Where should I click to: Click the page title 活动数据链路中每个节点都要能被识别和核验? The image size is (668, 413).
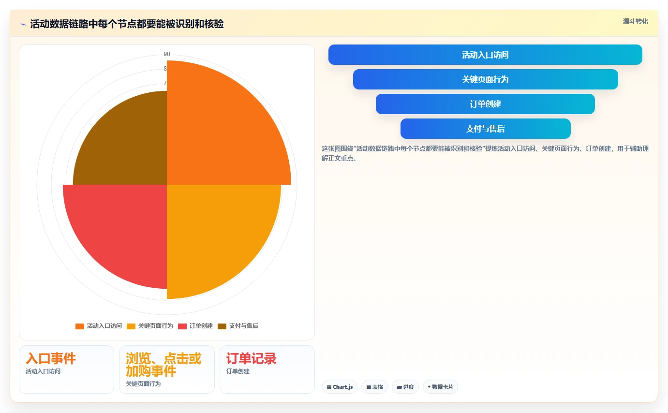click(x=127, y=24)
